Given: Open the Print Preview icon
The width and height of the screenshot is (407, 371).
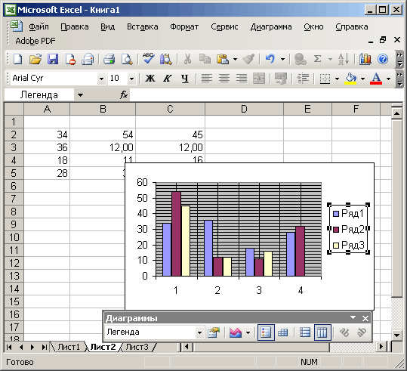Looking at the screenshot, I should [127, 59].
